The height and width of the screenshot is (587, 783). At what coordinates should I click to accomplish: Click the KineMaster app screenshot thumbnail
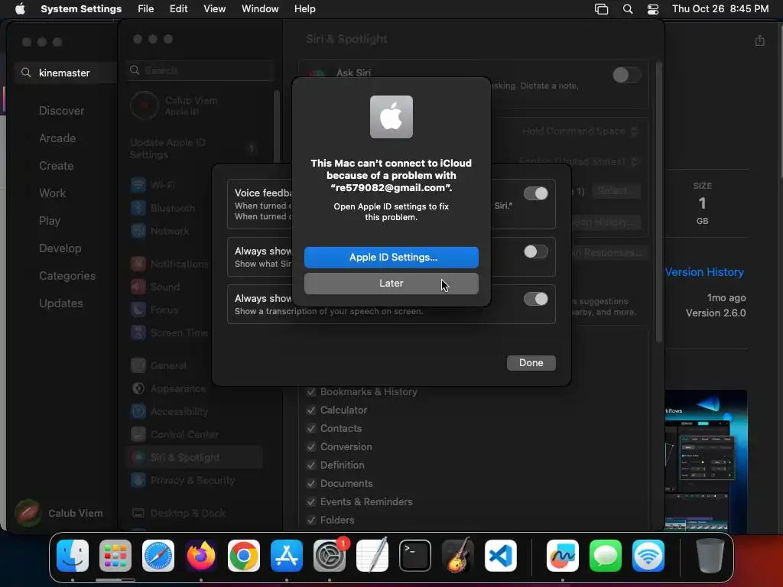tap(706, 461)
